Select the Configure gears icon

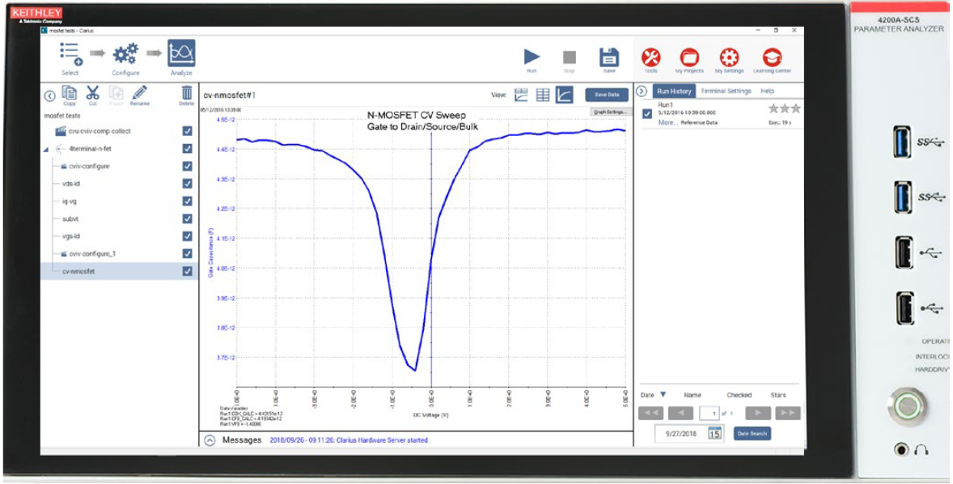click(x=125, y=54)
